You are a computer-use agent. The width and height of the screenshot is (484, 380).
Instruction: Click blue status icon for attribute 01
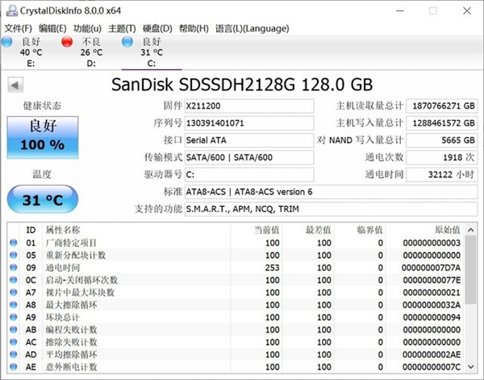(13, 242)
